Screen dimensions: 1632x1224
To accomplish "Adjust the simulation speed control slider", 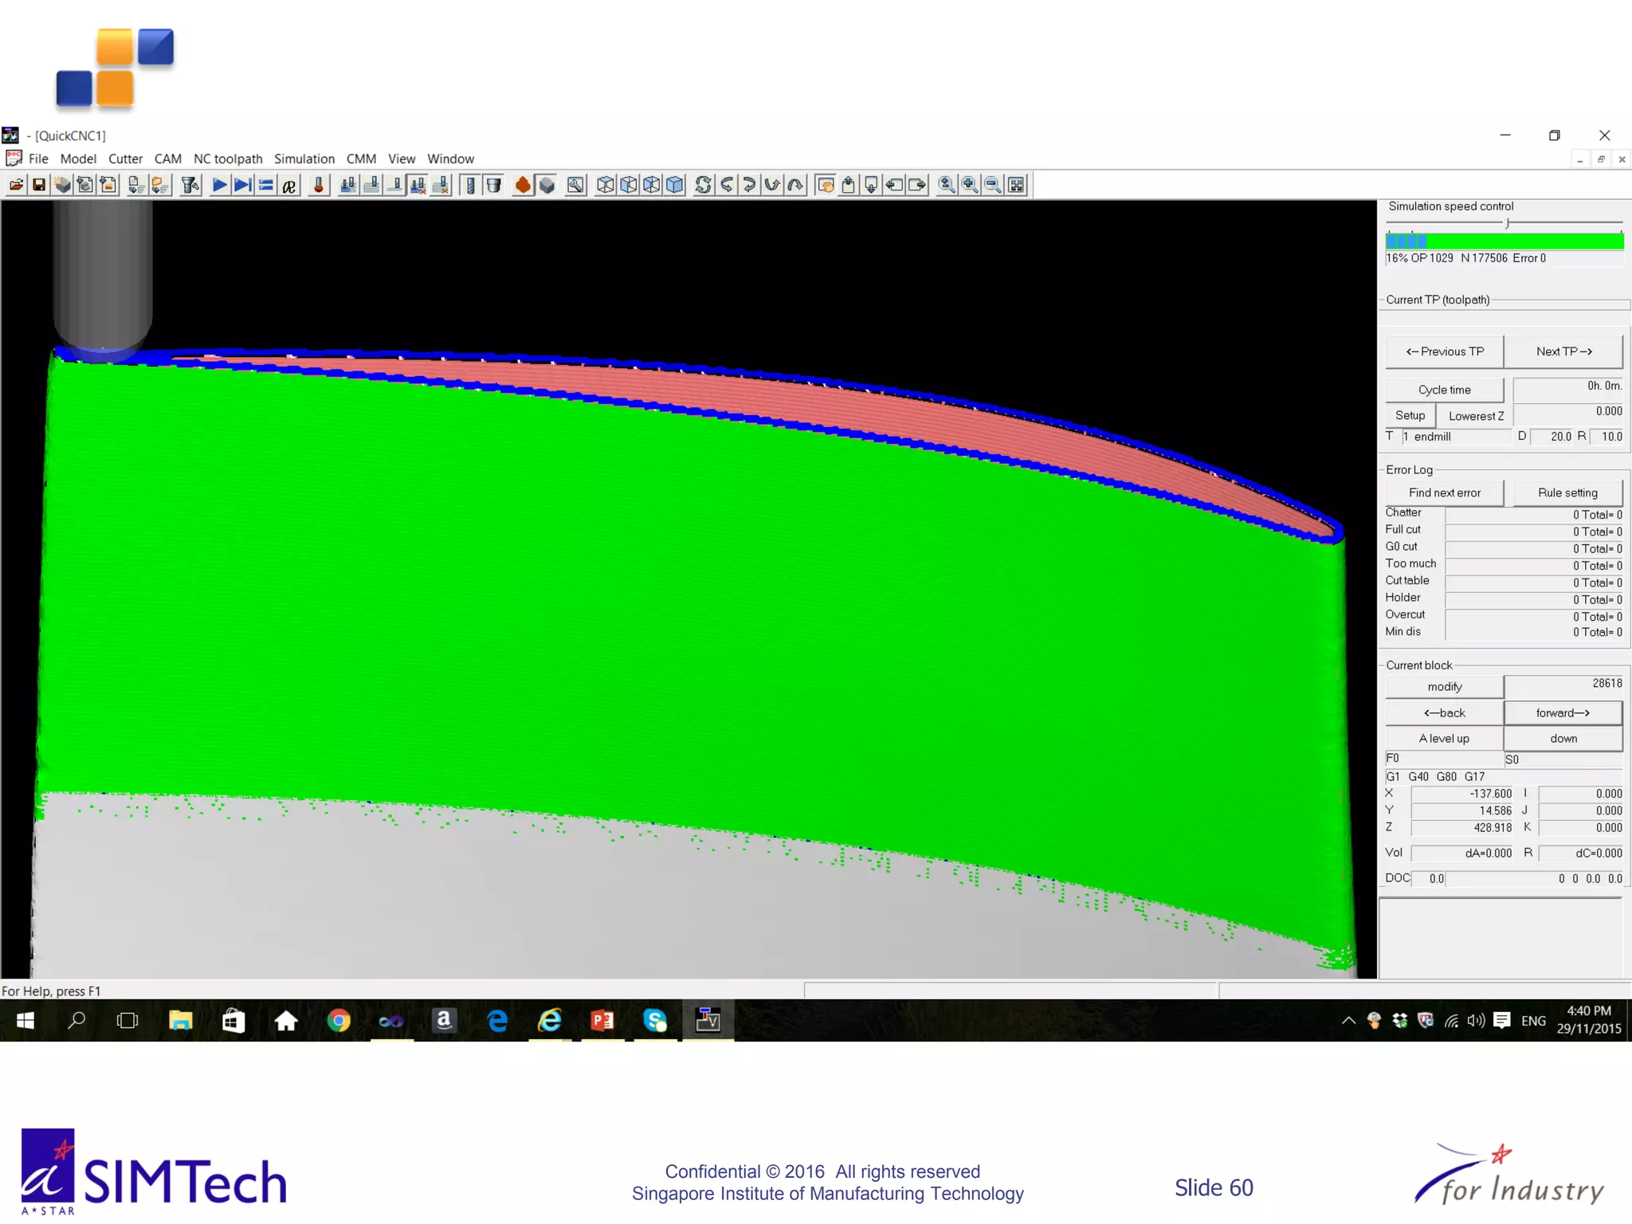I will click(x=1507, y=223).
